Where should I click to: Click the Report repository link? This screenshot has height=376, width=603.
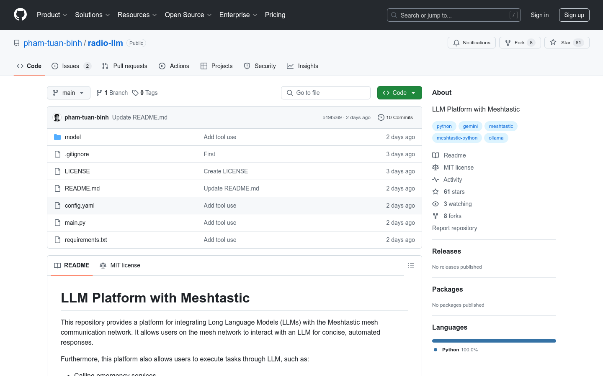pos(454,228)
